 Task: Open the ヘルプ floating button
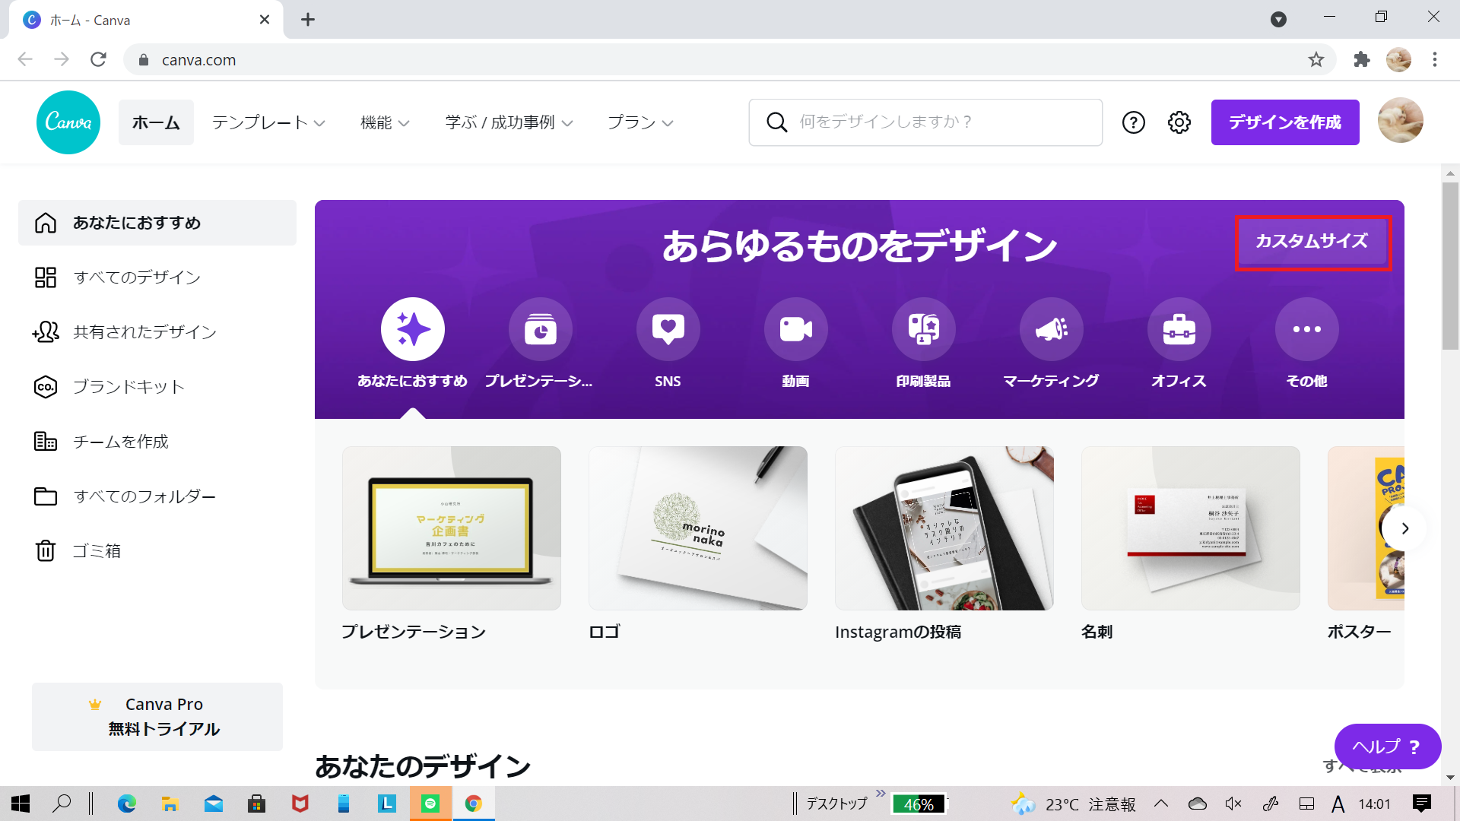(x=1388, y=747)
